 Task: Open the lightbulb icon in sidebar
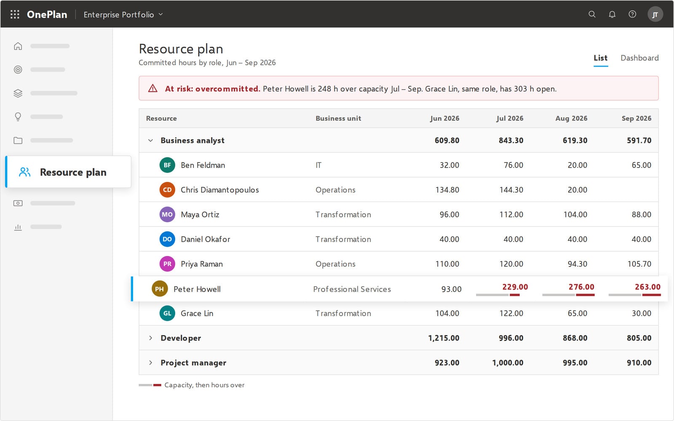[x=18, y=117]
